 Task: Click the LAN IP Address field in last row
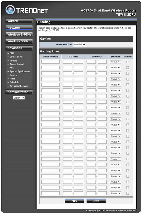[50, 193]
